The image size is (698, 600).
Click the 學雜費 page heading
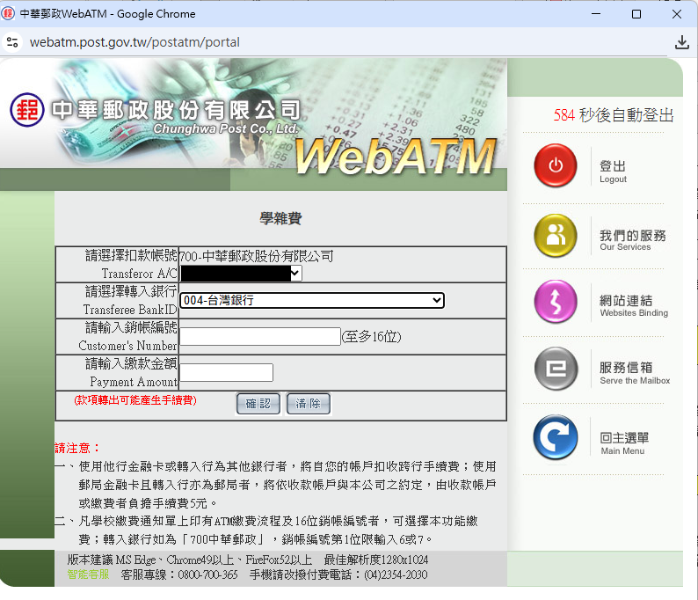pos(281,218)
